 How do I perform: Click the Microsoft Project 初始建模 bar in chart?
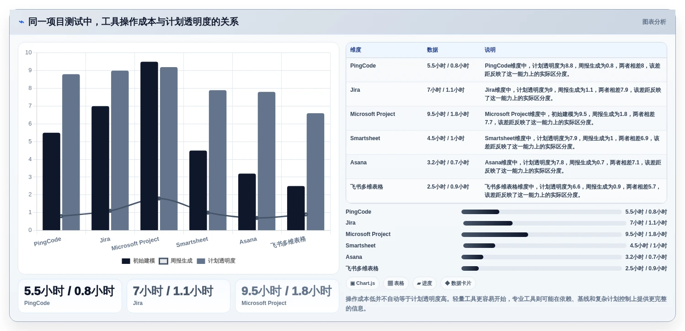[149, 146]
